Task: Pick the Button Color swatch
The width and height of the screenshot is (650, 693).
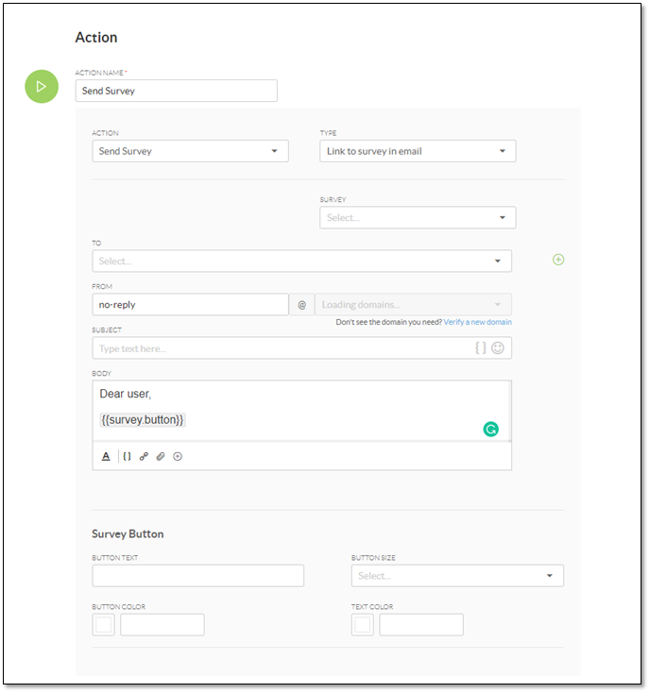Action: coord(103,624)
